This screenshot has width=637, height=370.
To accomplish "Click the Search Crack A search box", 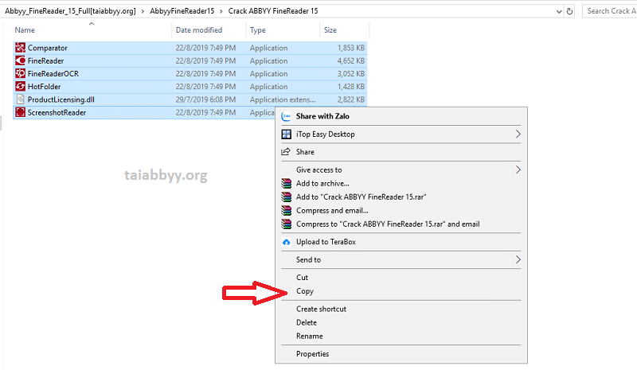I will pyautogui.click(x=609, y=11).
